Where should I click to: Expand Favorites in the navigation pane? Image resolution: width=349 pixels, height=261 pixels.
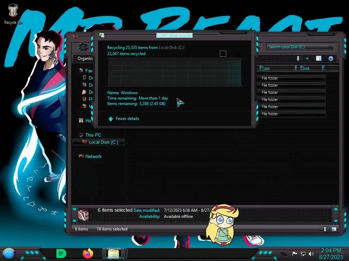[89, 71]
